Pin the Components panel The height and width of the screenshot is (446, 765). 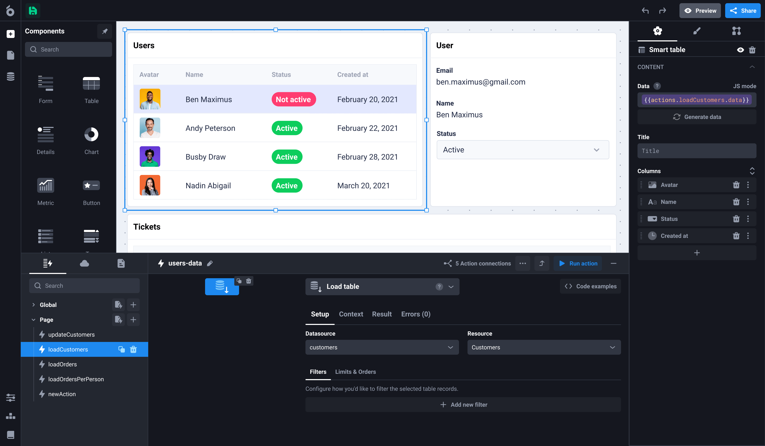click(105, 31)
